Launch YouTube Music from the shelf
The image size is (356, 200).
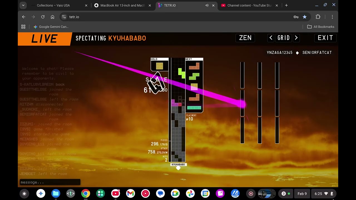(x=145, y=194)
